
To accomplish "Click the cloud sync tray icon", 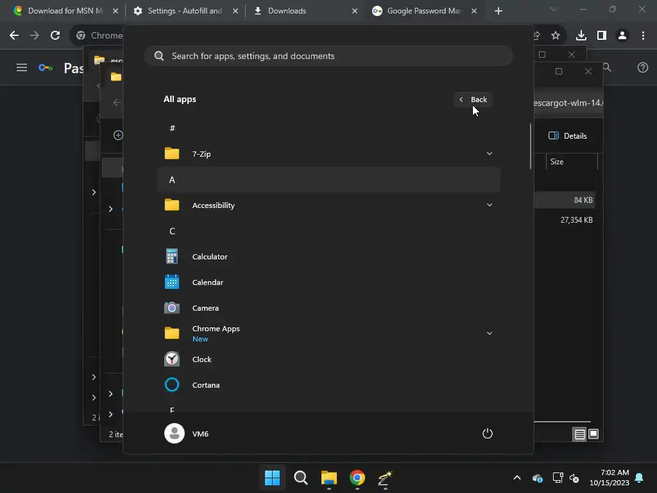I will (538, 478).
